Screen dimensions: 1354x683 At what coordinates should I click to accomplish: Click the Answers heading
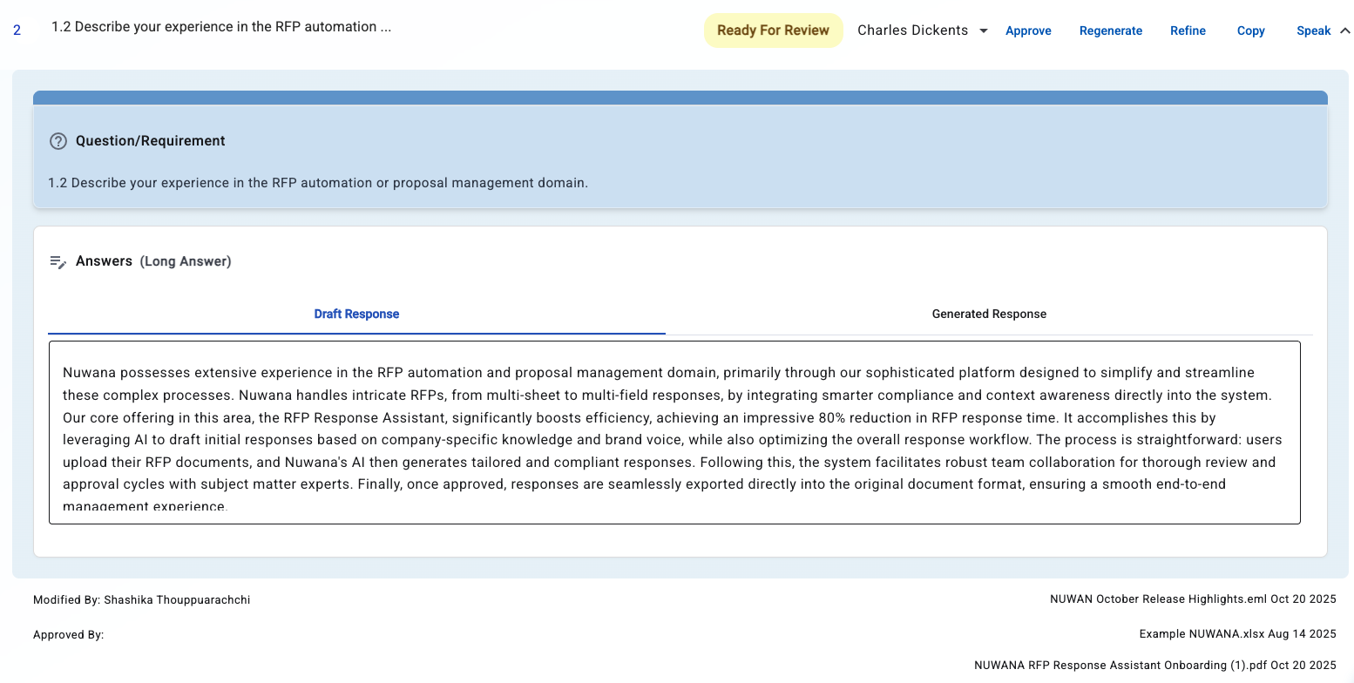[x=104, y=261]
